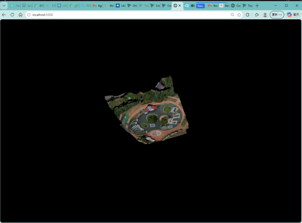Viewport: 302px width, 223px height.
Task: Switch to the Ne tab
Action: pyautogui.click(x=15, y=6)
